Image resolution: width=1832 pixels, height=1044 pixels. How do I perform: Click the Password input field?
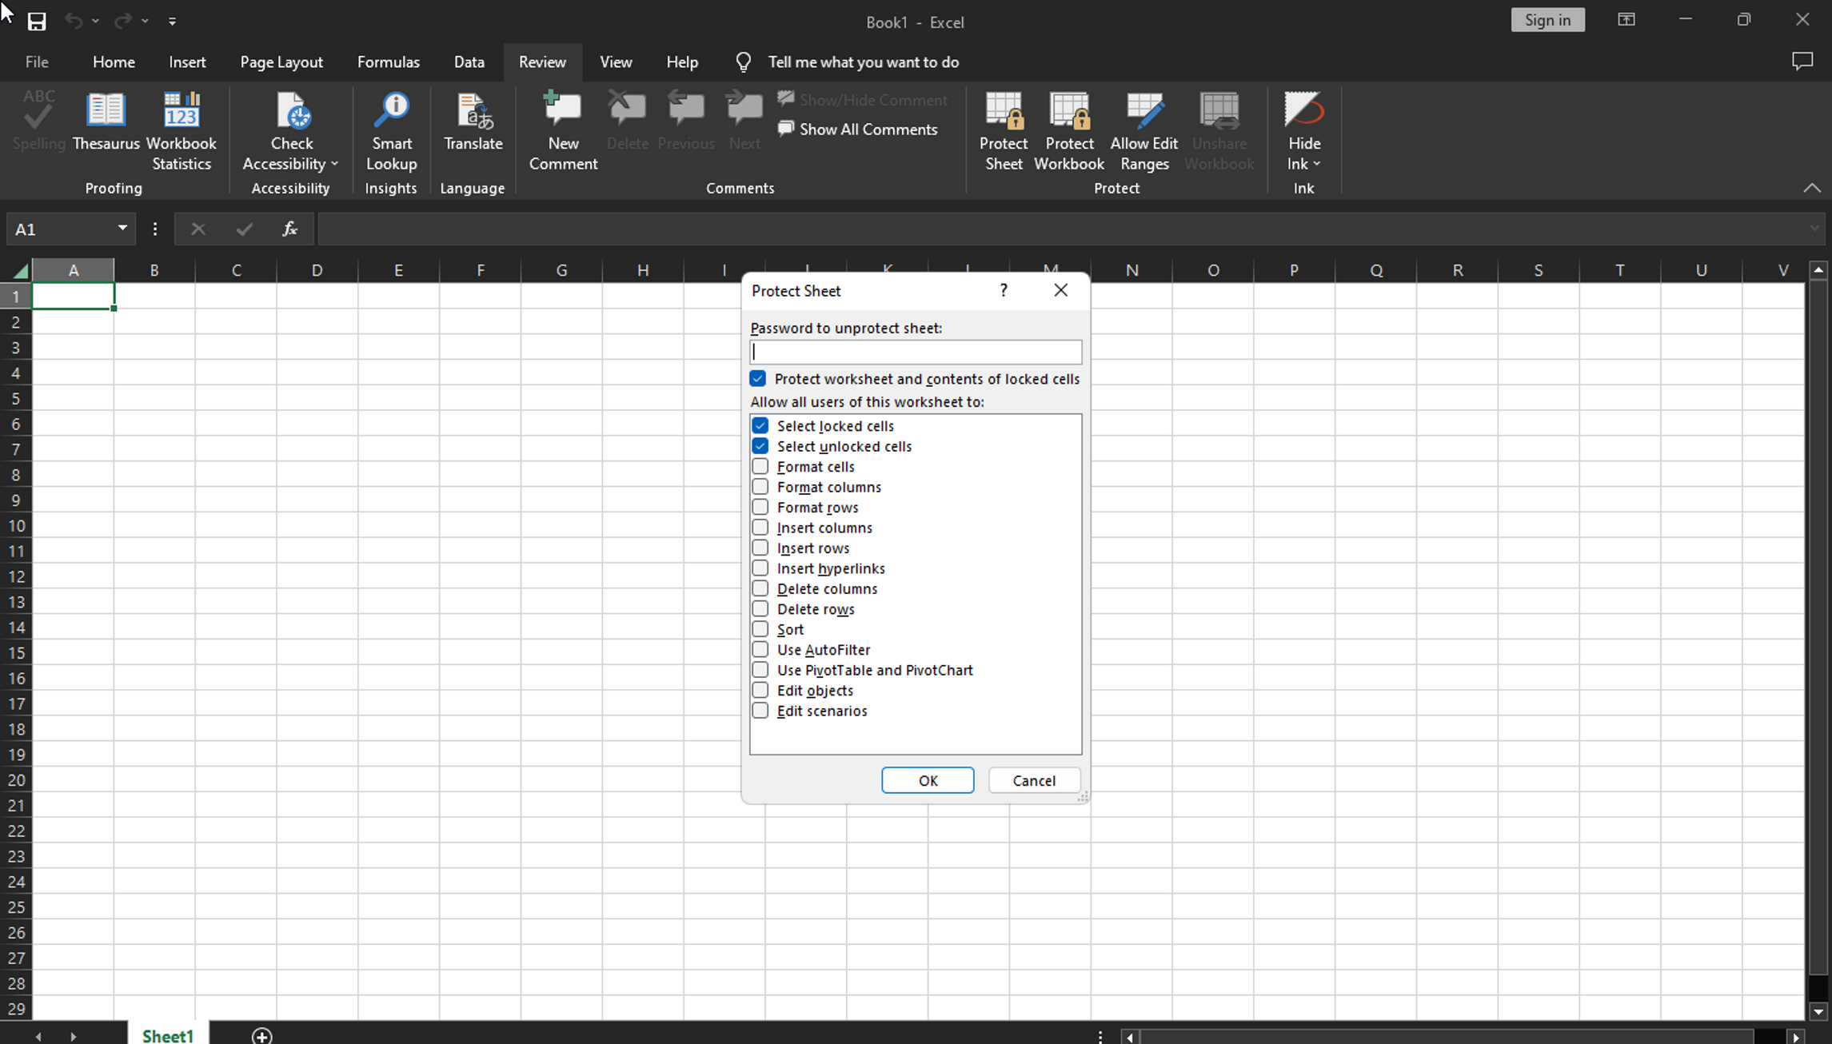click(915, 353)
